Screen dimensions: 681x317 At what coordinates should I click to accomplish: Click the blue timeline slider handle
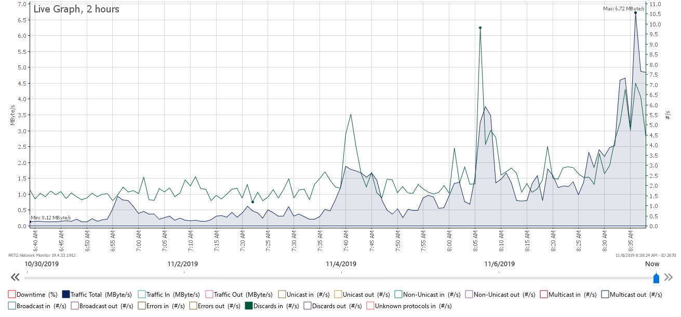[x=656, y=278]
